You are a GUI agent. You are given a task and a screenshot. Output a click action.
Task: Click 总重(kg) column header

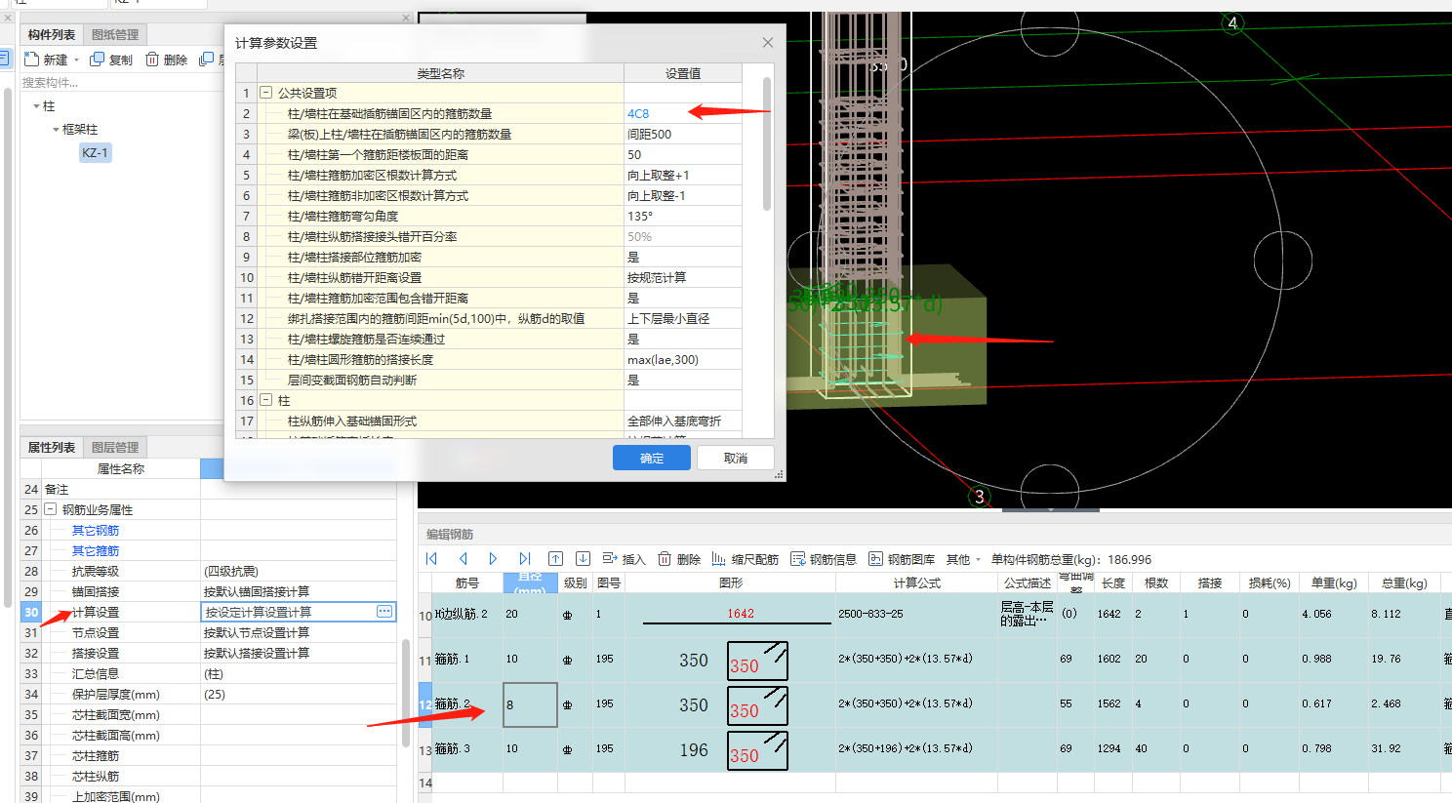[x=1403, y=582]
